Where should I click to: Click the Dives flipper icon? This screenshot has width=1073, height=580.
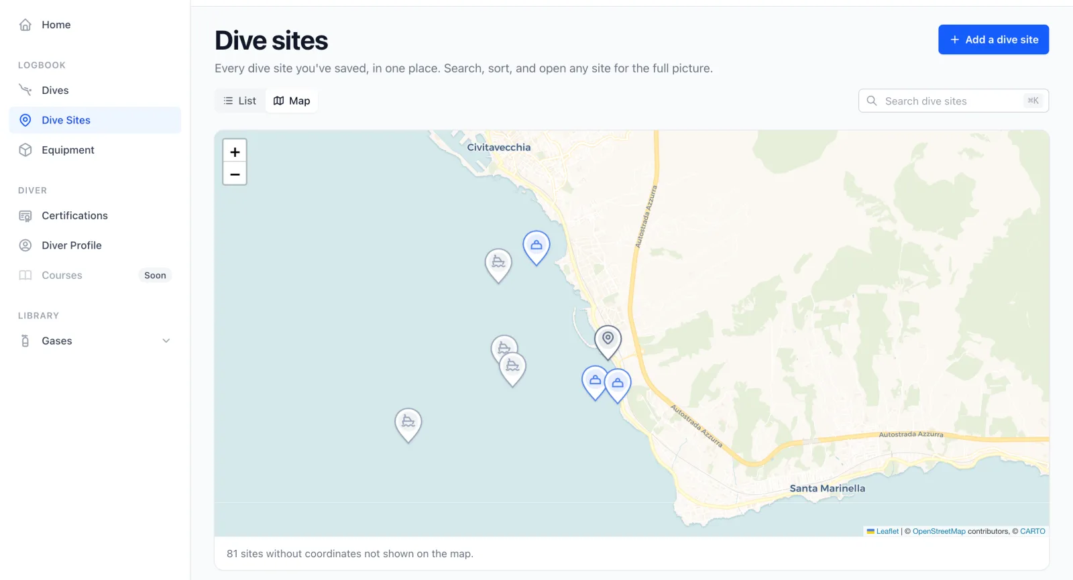point(25,90)
